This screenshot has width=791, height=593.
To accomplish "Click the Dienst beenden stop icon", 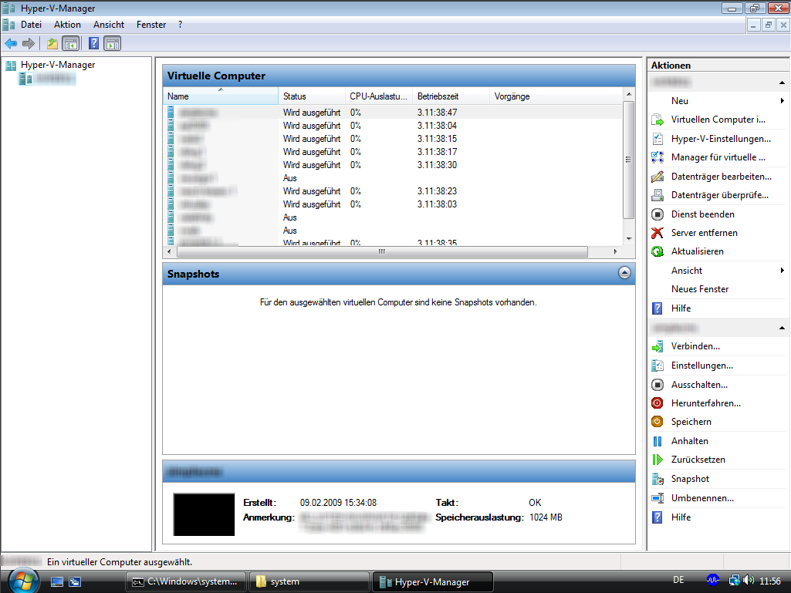I will (657, 214).
